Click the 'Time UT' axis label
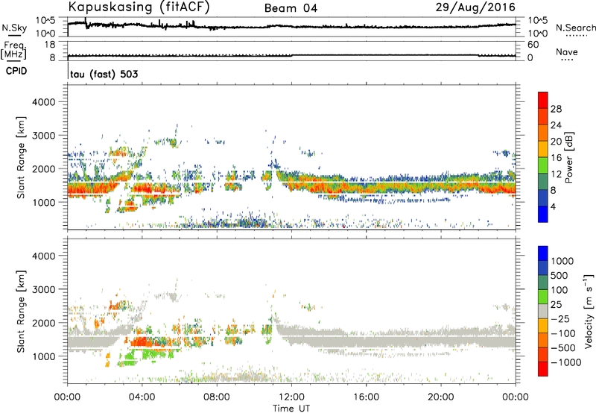The image size is (596, 413). (291, 409)
